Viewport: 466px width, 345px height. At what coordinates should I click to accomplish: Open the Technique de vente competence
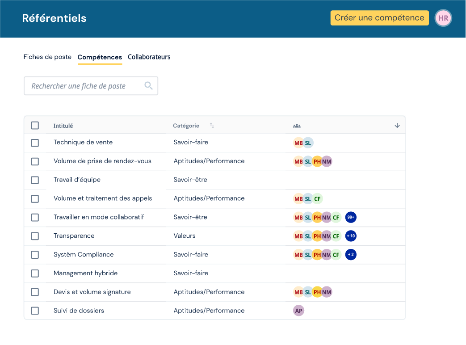(x=83, y=143)
